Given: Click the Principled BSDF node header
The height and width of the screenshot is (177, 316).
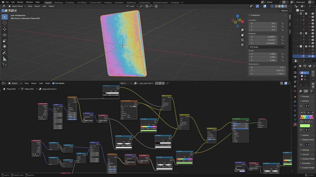Looking at the screenshot, I should 240,119.
